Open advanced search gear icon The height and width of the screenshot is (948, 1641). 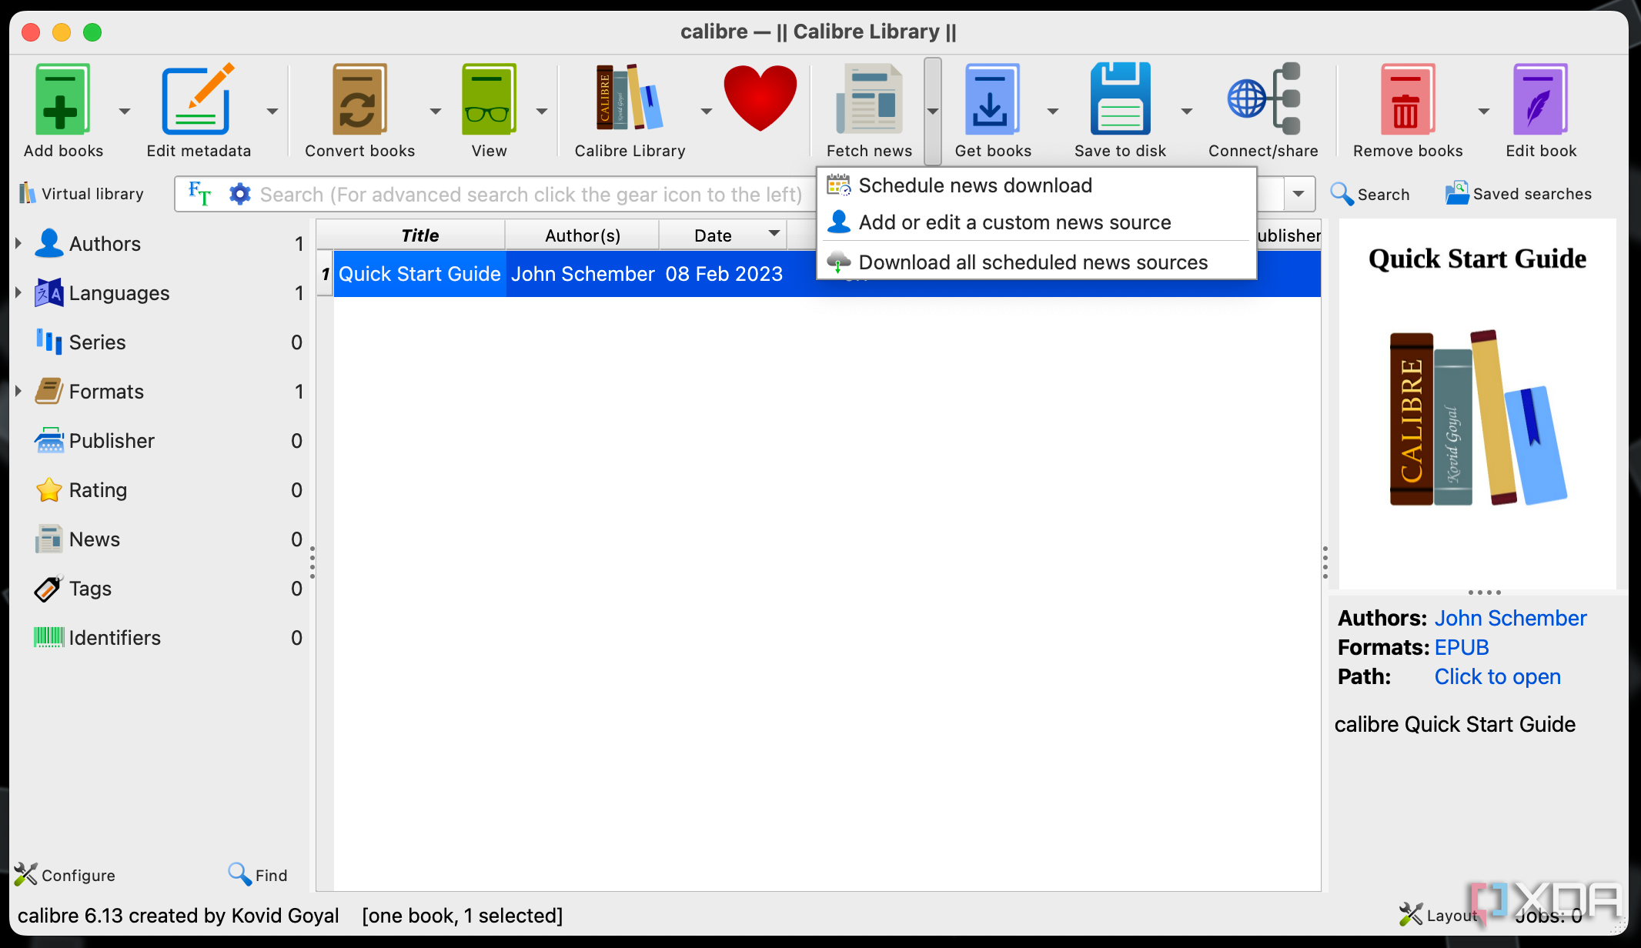[x=240, y=194]
